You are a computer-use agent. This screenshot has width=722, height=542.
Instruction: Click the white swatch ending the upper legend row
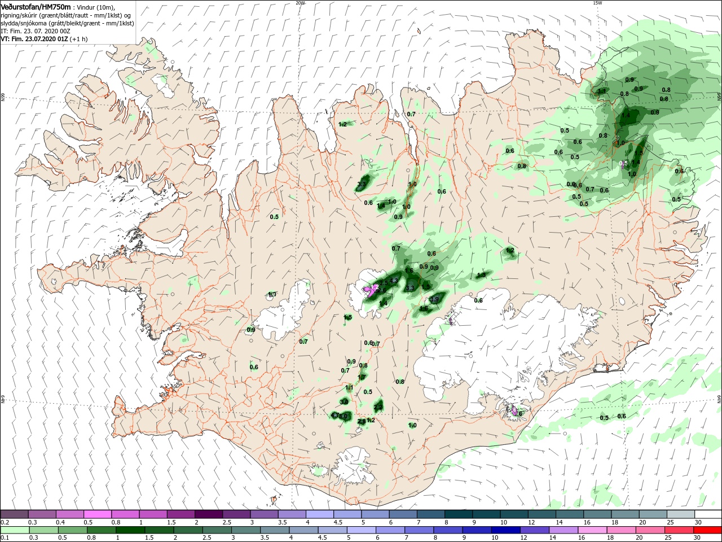coord(708,514)
